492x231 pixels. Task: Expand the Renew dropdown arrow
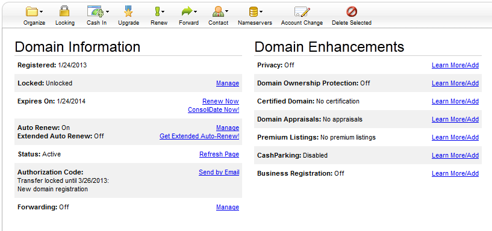click(x=163, y=12)
